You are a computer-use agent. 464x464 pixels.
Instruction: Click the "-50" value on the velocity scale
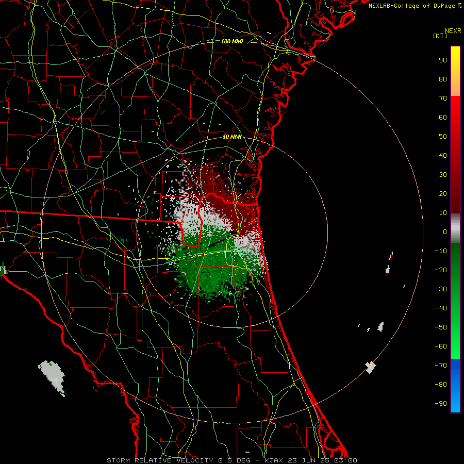441,327
